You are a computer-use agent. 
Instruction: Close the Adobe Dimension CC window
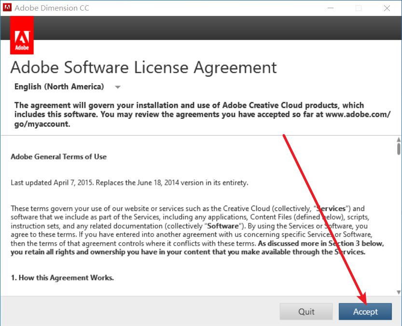[x=387, y=8]
